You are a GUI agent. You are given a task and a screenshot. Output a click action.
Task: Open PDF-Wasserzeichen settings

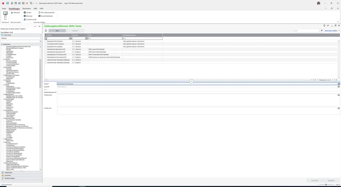(x=46, y=12)
